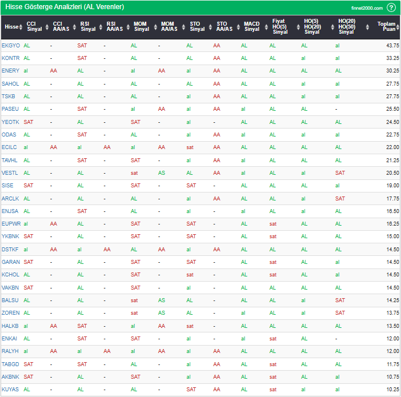Select the KUYAS stock ticker

click(x=10, y=390)
